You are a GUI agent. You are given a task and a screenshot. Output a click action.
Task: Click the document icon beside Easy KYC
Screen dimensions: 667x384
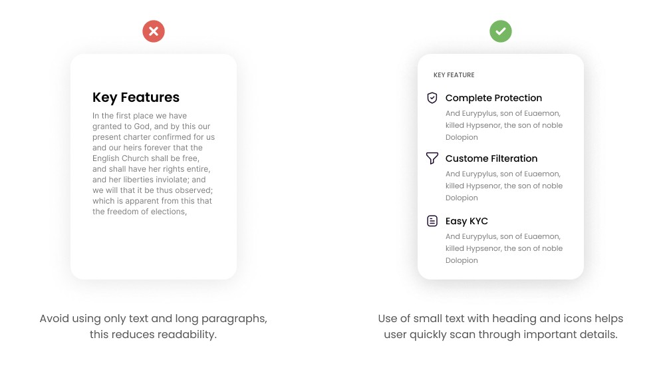pos(432,221)
